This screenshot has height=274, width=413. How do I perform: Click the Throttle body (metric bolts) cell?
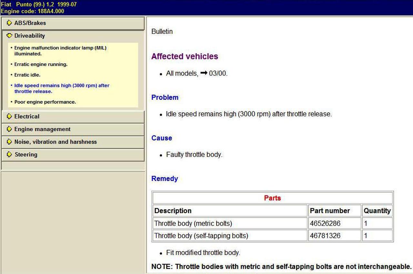(x=230, y=223)
